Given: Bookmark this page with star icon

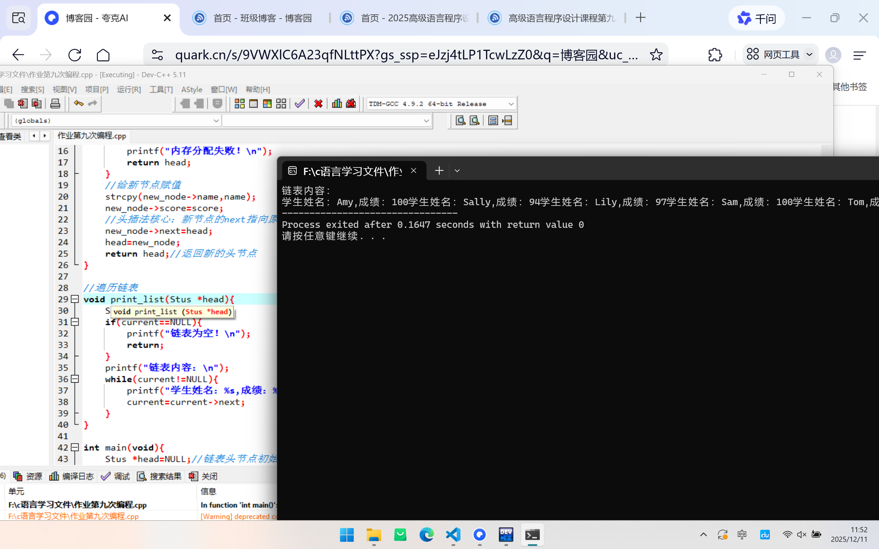Looking at the screenshot, I should (x=656, y=55).
